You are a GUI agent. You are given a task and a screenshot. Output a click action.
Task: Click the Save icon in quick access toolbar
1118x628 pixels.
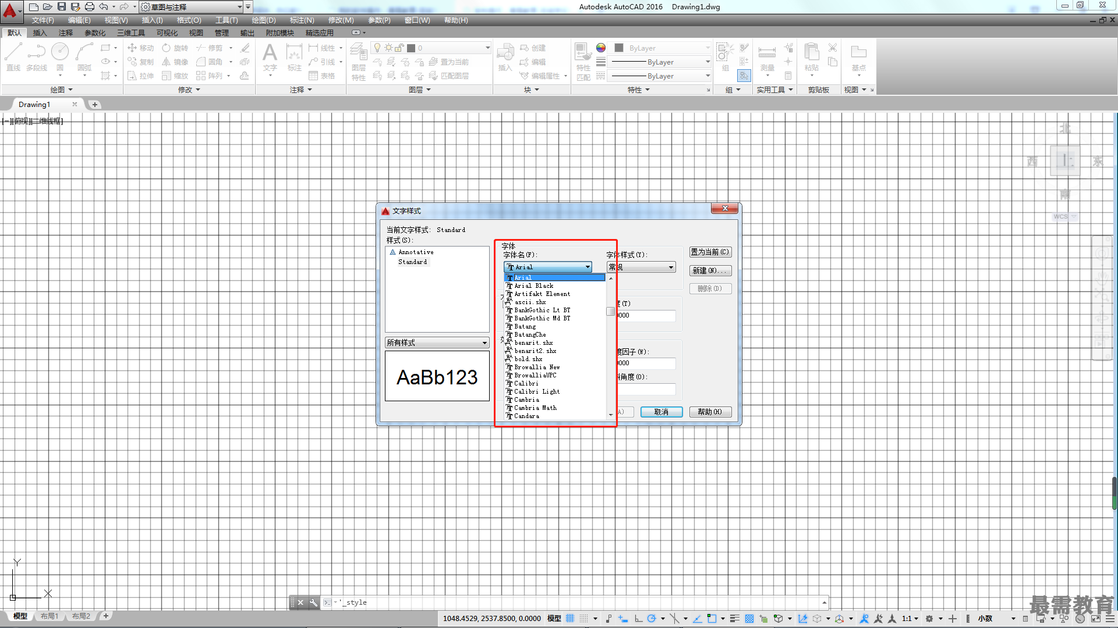point(61,7)
